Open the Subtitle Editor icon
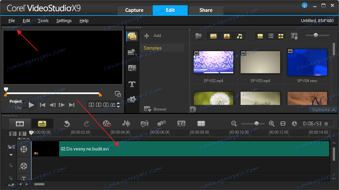This screenshot has height=190, width=339. [181, 123]
